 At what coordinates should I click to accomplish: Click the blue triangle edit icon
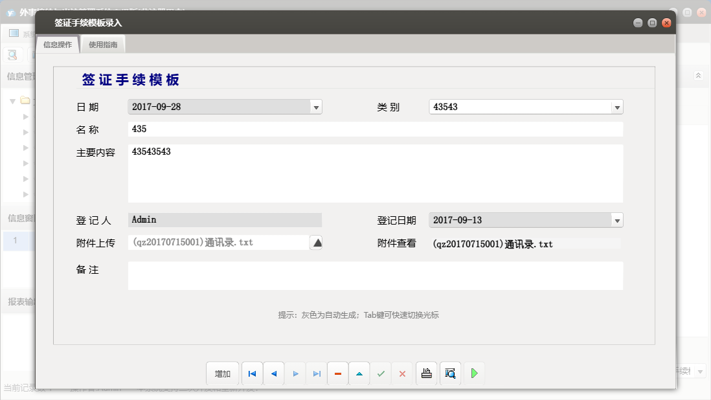click(x=359, y=373)
